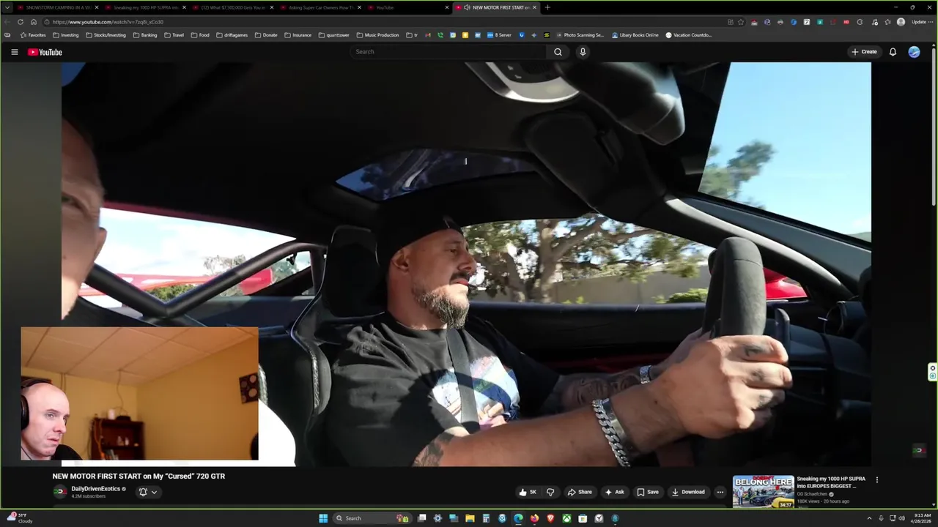Viewport: 938px width, 527px height.
Task: Open Microsoft Edge from the taskbar
Action: click(x=518, y=518)
